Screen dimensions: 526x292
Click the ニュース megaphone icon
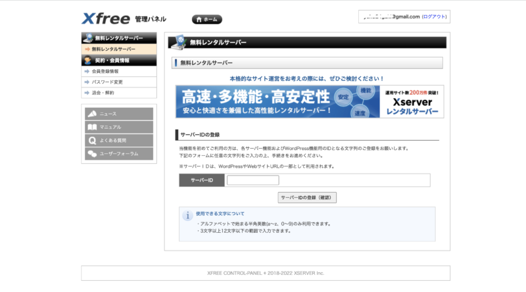(x=92, y=114)
